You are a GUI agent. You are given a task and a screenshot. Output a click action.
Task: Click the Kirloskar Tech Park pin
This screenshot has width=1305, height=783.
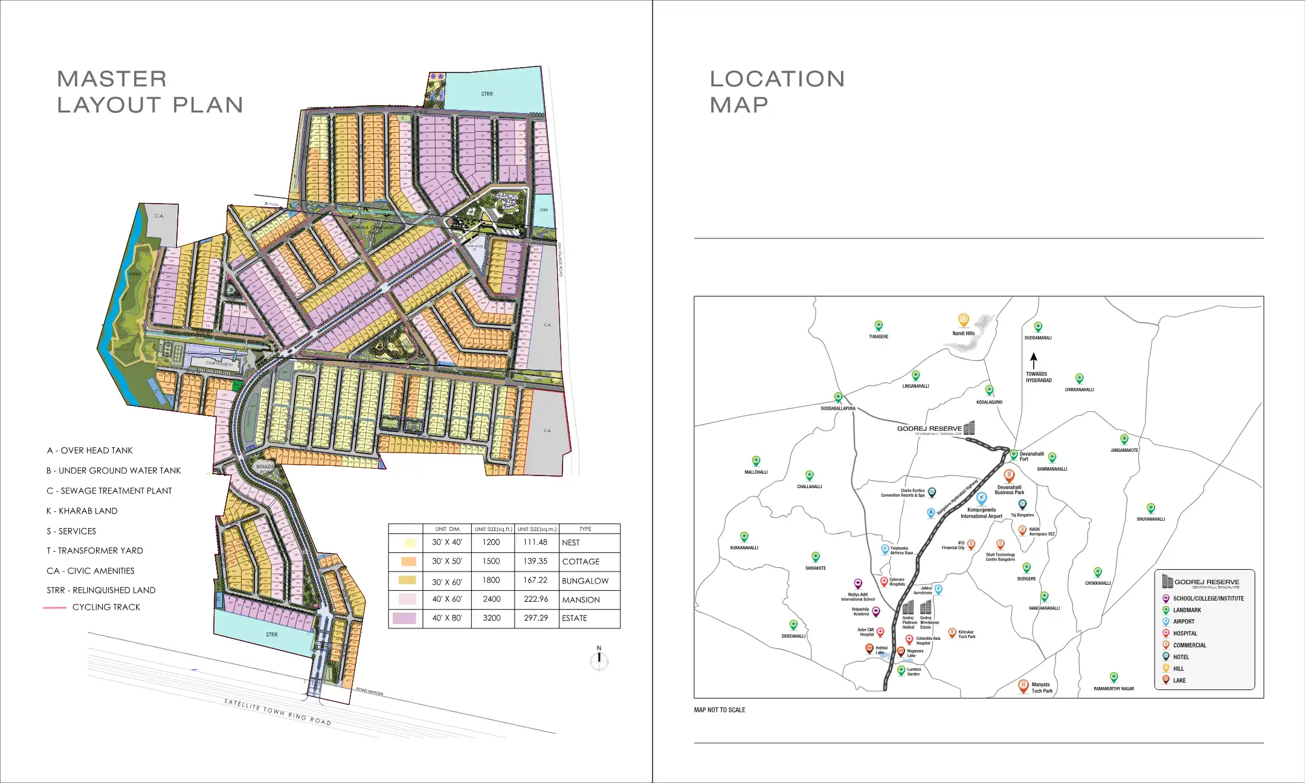952,633
